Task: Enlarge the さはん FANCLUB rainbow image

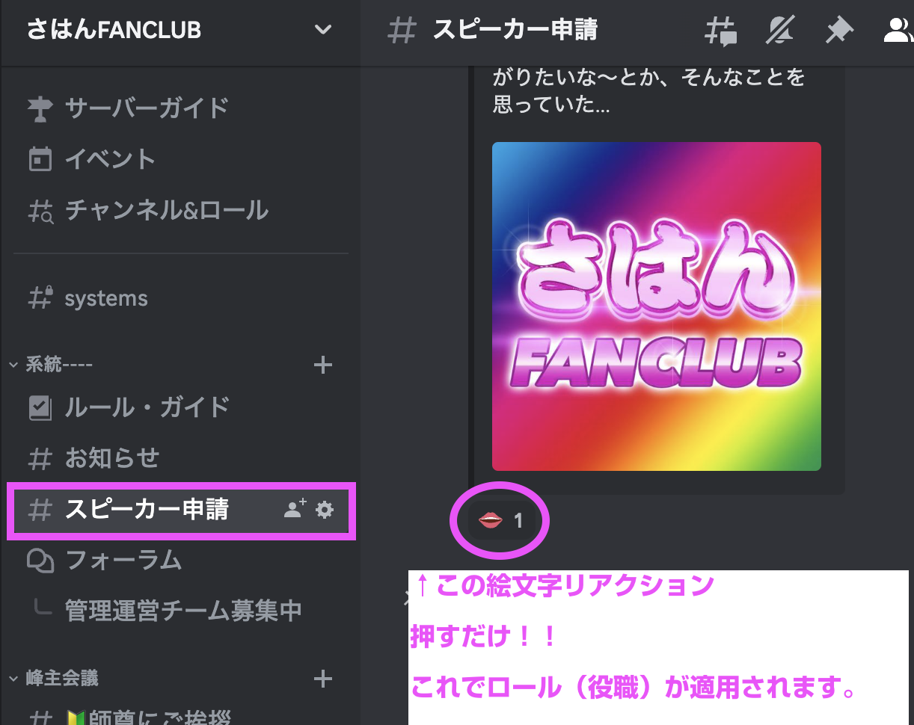Action: point(657,306)
